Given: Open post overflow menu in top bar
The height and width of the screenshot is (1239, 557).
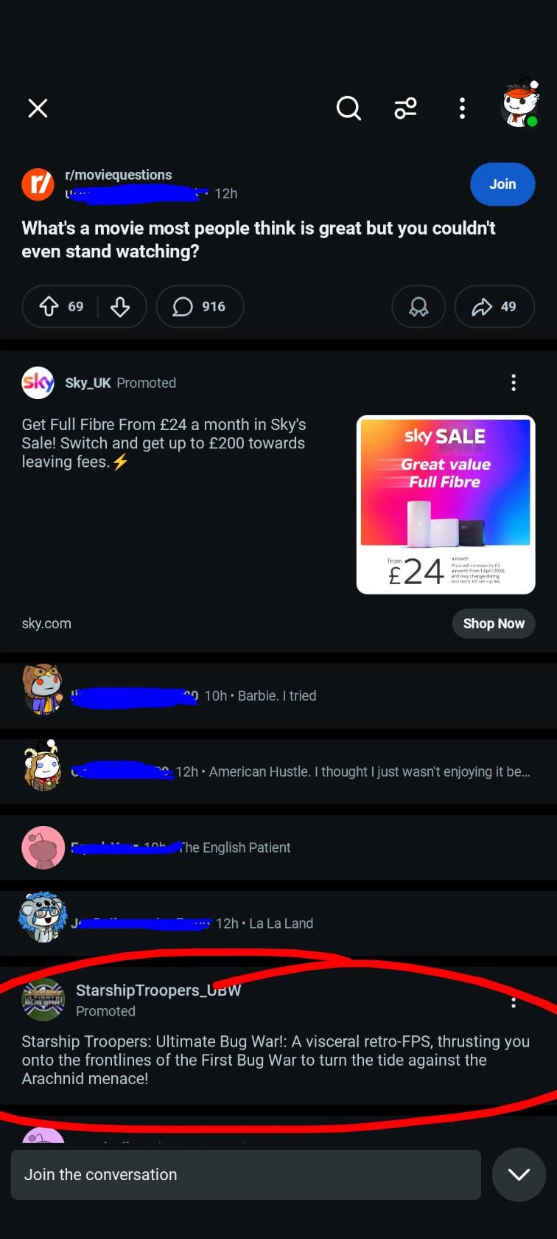Looking at the screenshot, I should point(462,108).
